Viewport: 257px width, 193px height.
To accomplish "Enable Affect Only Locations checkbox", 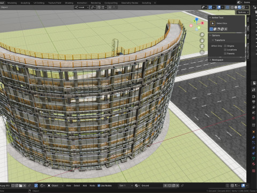I will [225, 50].
